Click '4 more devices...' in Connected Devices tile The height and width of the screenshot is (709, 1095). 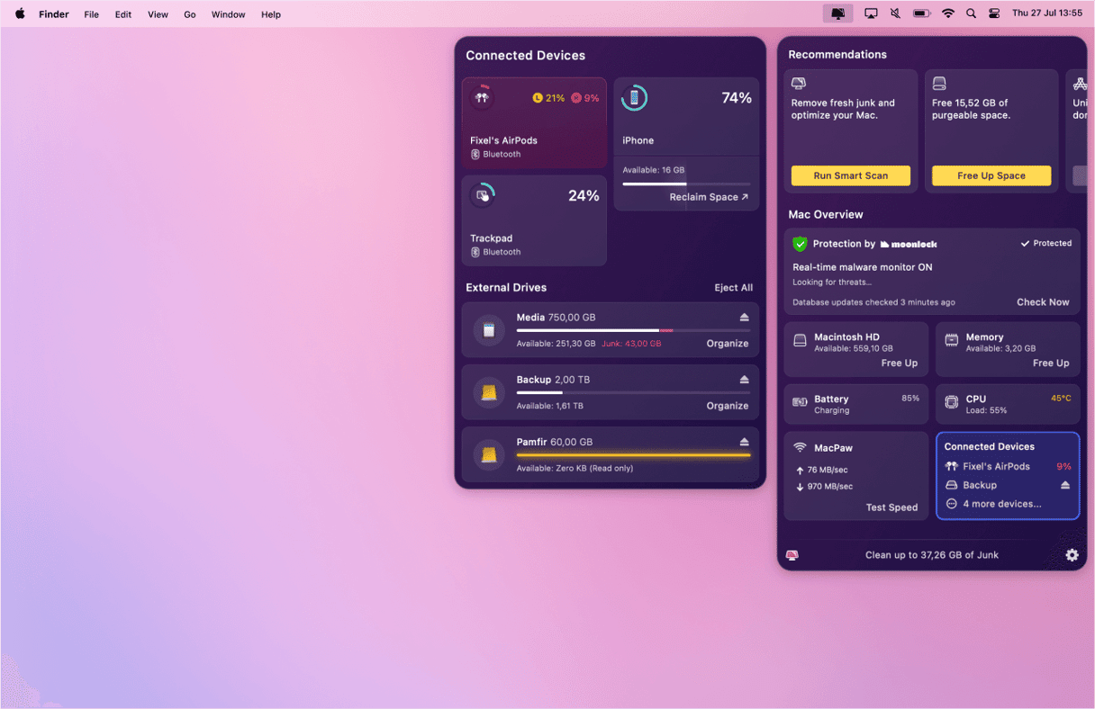1002,504
